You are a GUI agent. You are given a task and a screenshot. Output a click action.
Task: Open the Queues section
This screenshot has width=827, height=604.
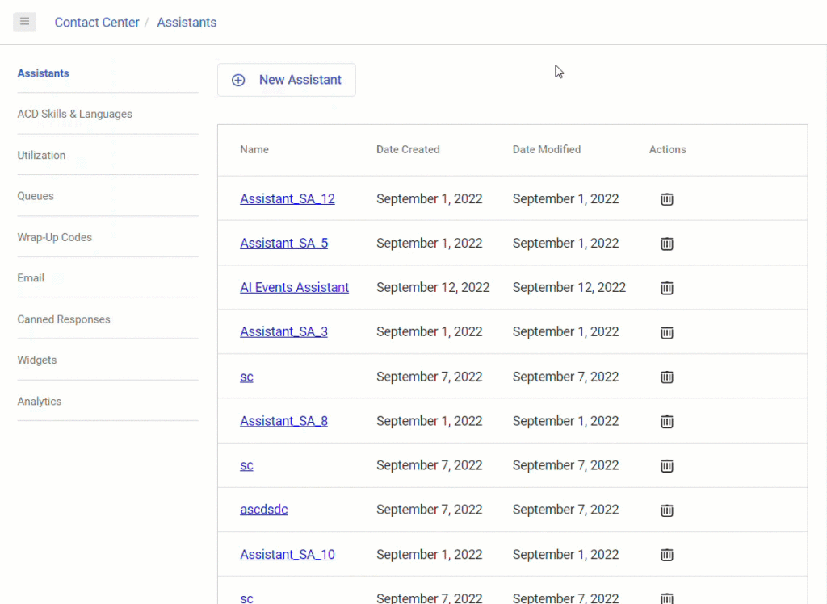click(x=36, y=196)
